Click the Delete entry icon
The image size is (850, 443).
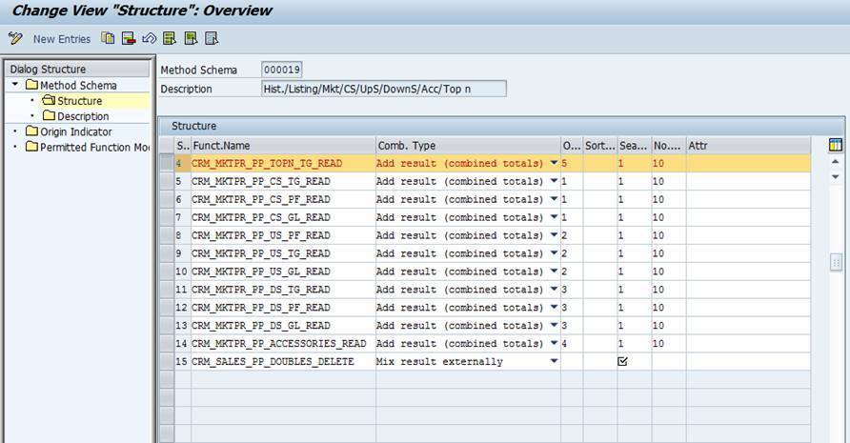point(129,38)
